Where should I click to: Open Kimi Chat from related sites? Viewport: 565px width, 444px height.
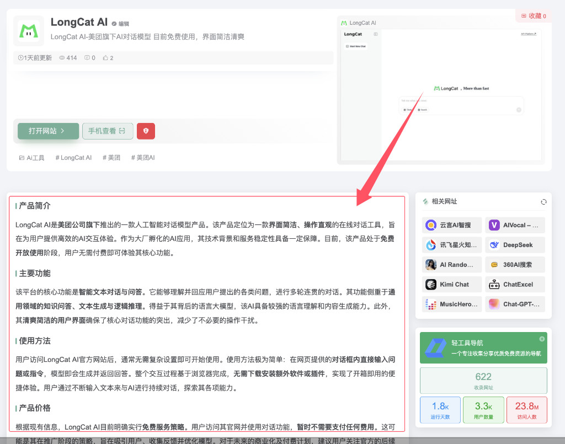tap(451, 284)
